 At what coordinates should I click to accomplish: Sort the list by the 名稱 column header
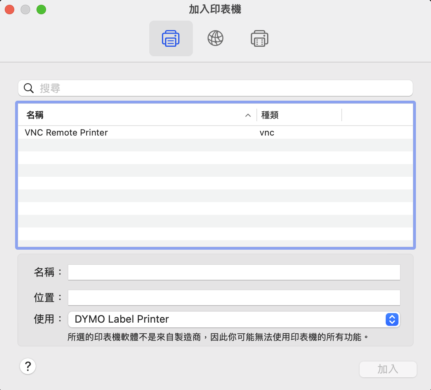(x=35, y=115)
